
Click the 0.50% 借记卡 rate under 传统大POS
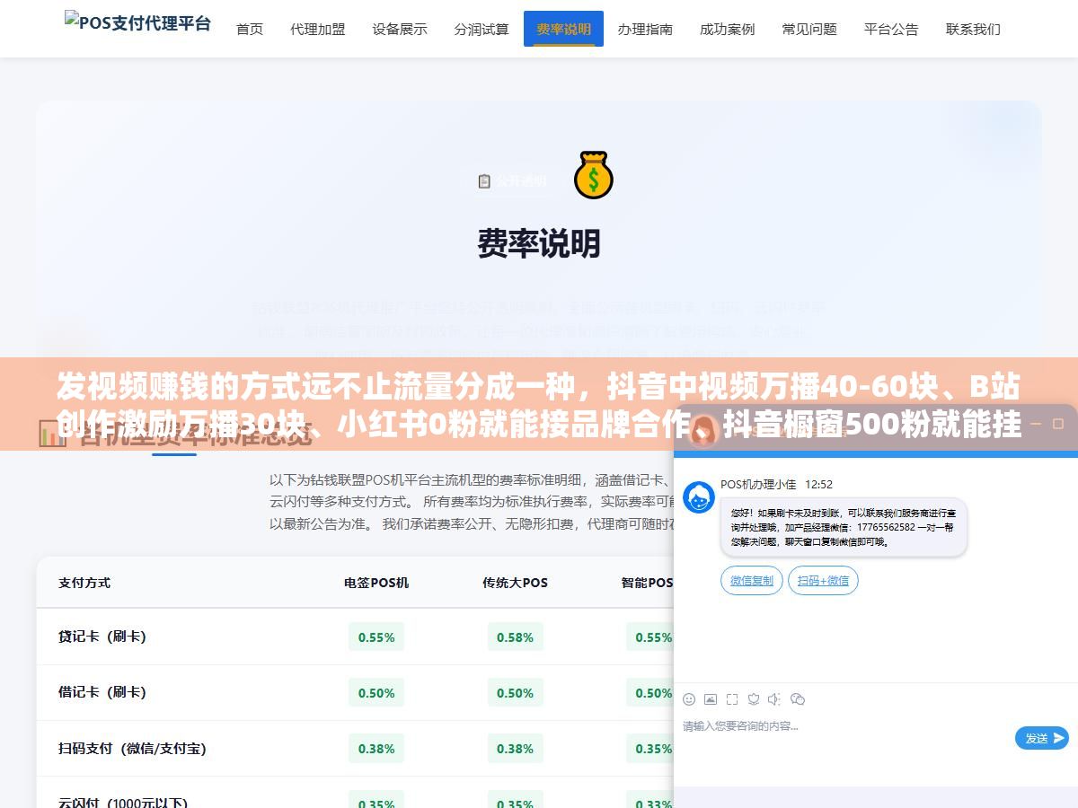[x=515, y=693]
